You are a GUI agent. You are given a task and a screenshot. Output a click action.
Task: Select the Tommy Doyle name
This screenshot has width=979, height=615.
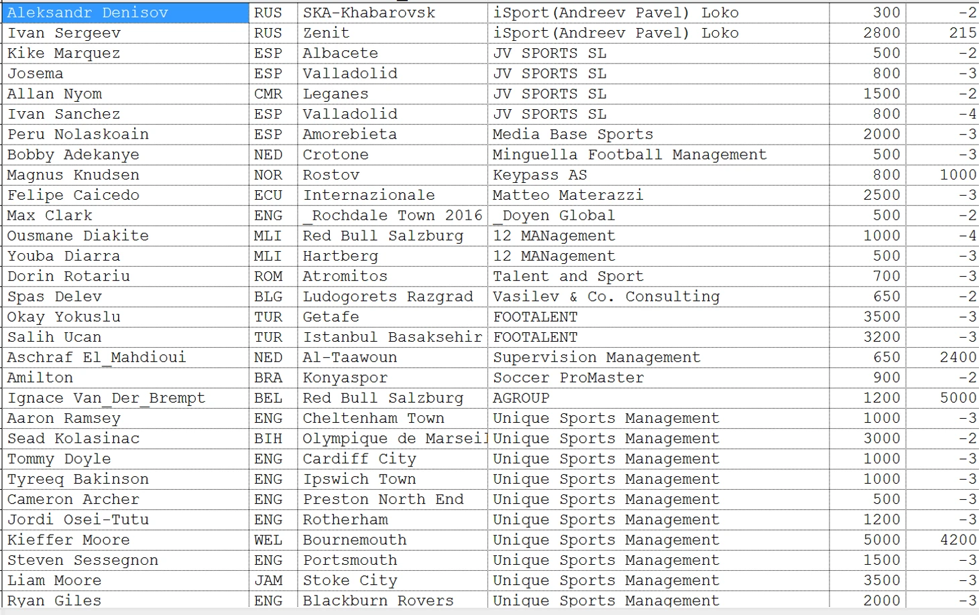[125, 458]
